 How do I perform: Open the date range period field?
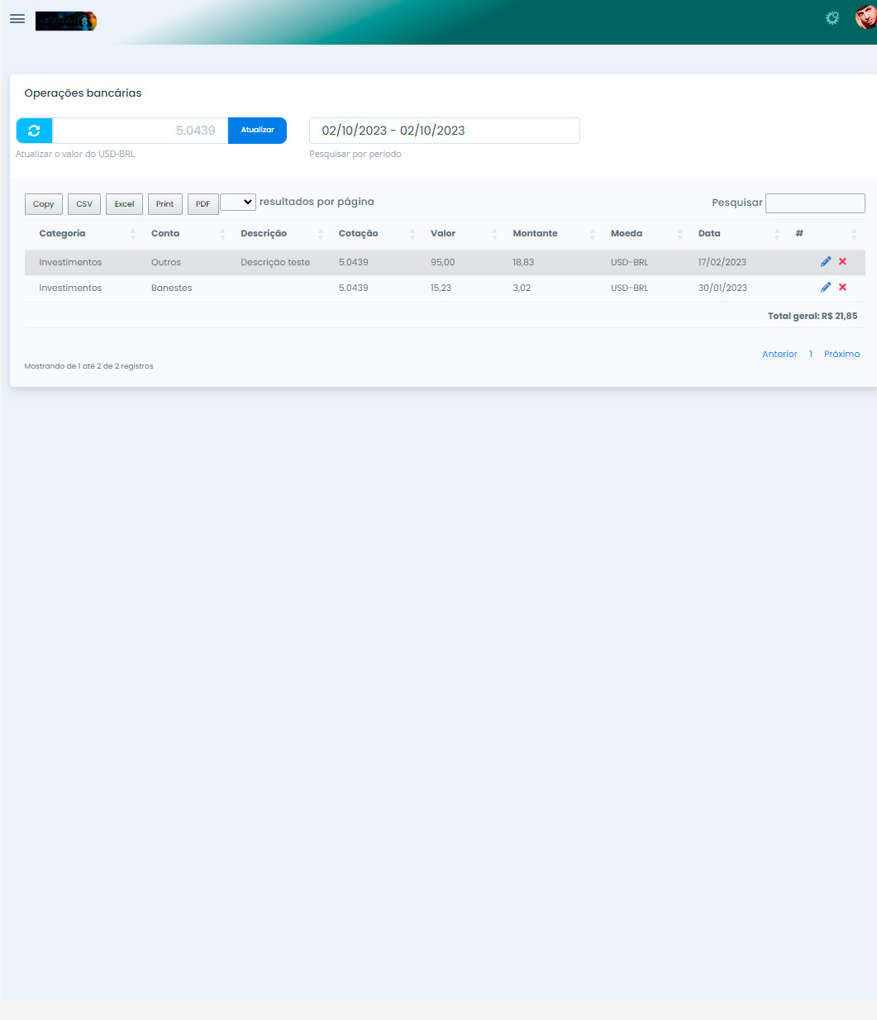[x=444, y=131]
